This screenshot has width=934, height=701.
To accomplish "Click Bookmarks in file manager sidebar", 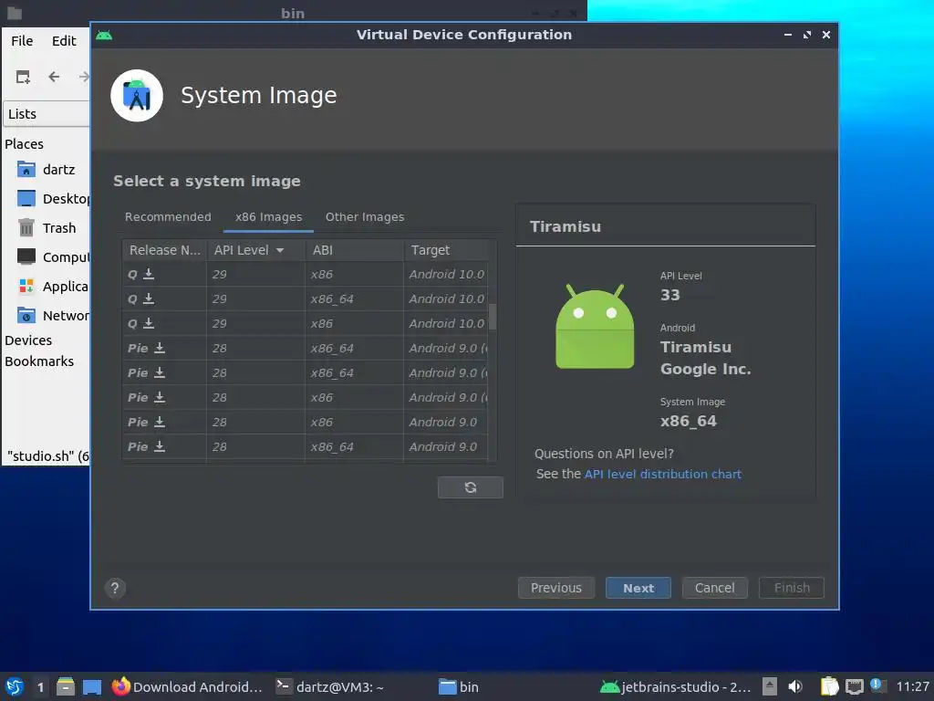I will (39, 361).
